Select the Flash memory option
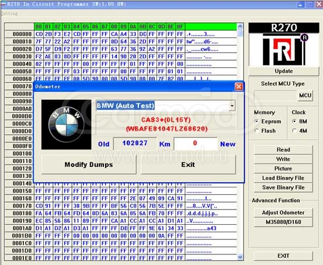Screen dimensions: 323x265 [256, 131]
